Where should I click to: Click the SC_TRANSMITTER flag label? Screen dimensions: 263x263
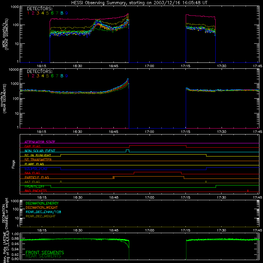[x=38, y=159]
